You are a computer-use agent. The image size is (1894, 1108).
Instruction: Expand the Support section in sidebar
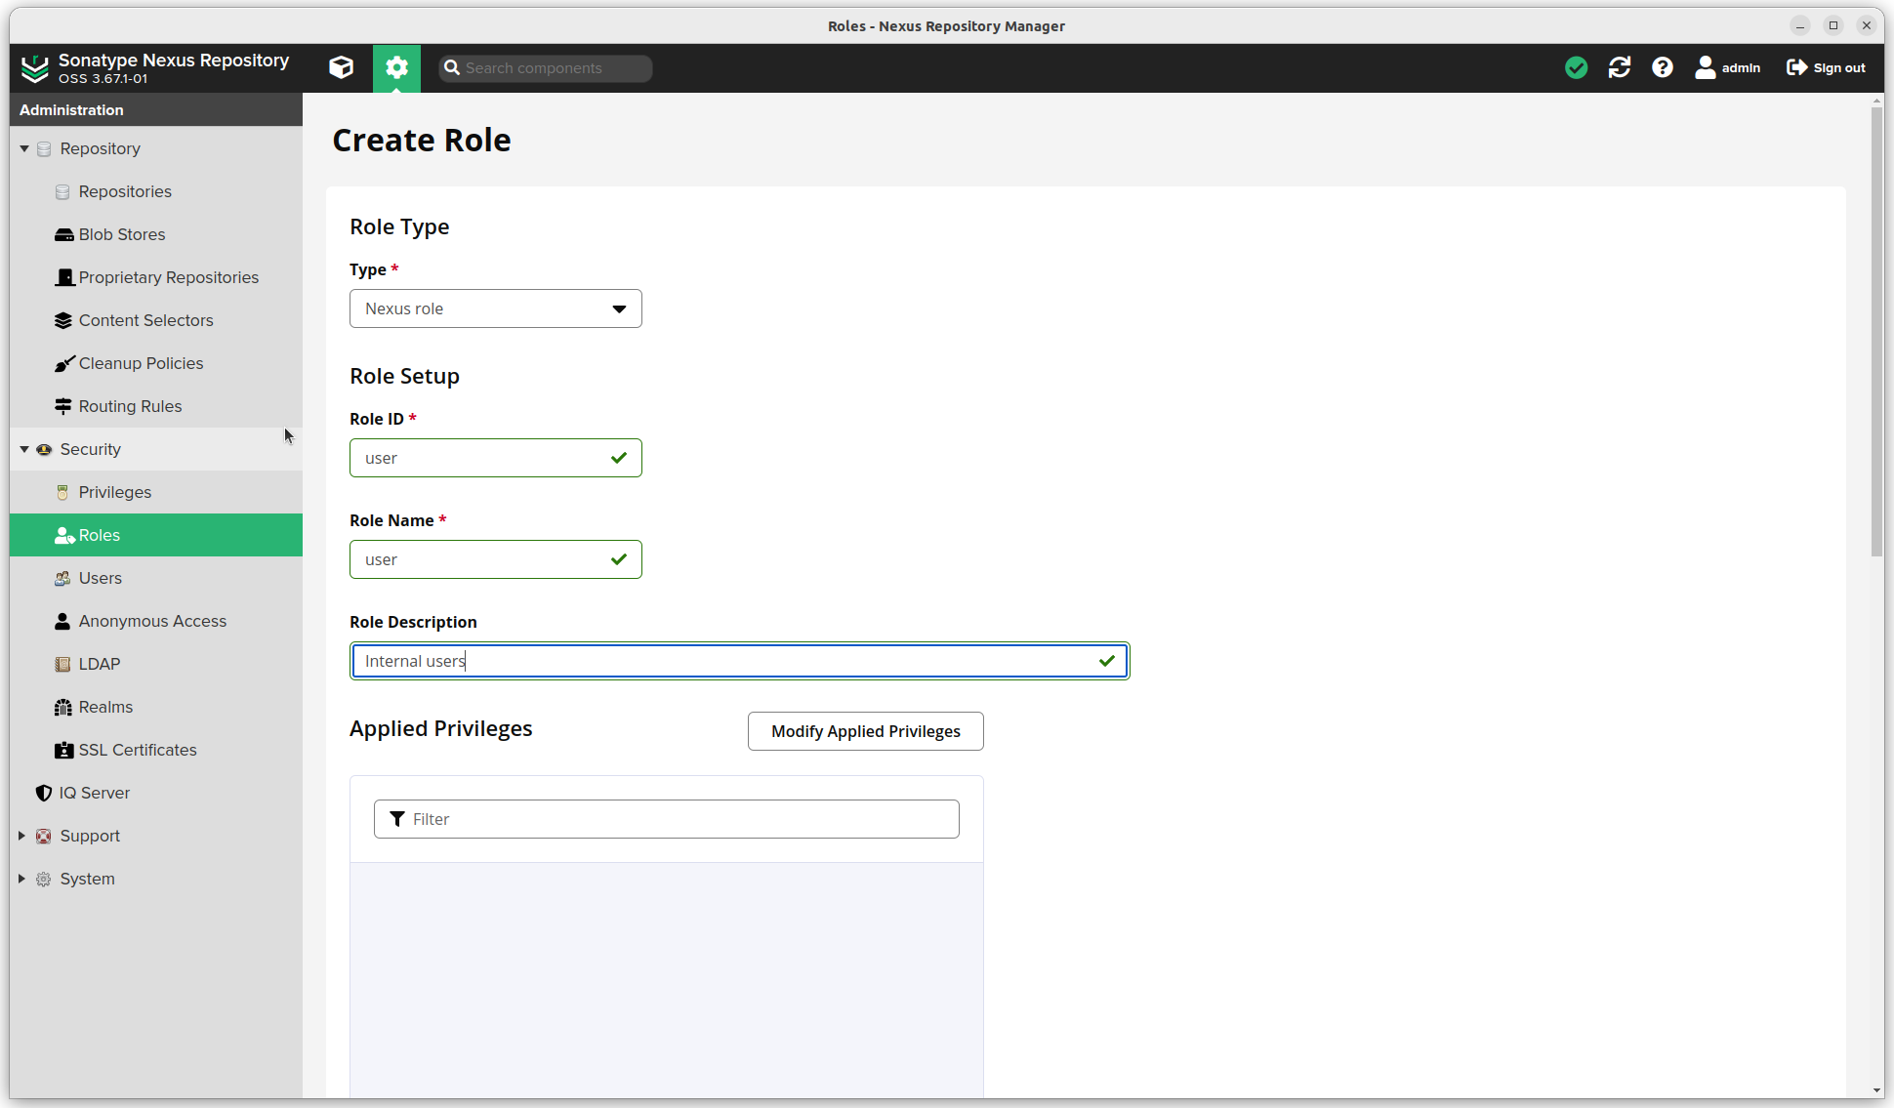click(x=23, y=835)
